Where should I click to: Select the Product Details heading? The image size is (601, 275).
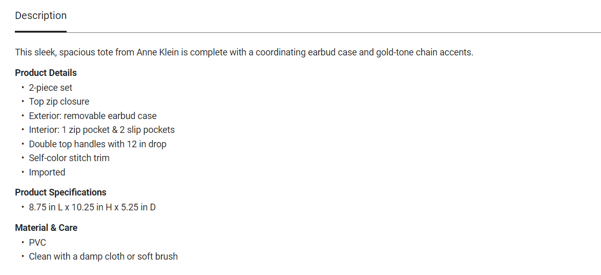pos(46,73)
